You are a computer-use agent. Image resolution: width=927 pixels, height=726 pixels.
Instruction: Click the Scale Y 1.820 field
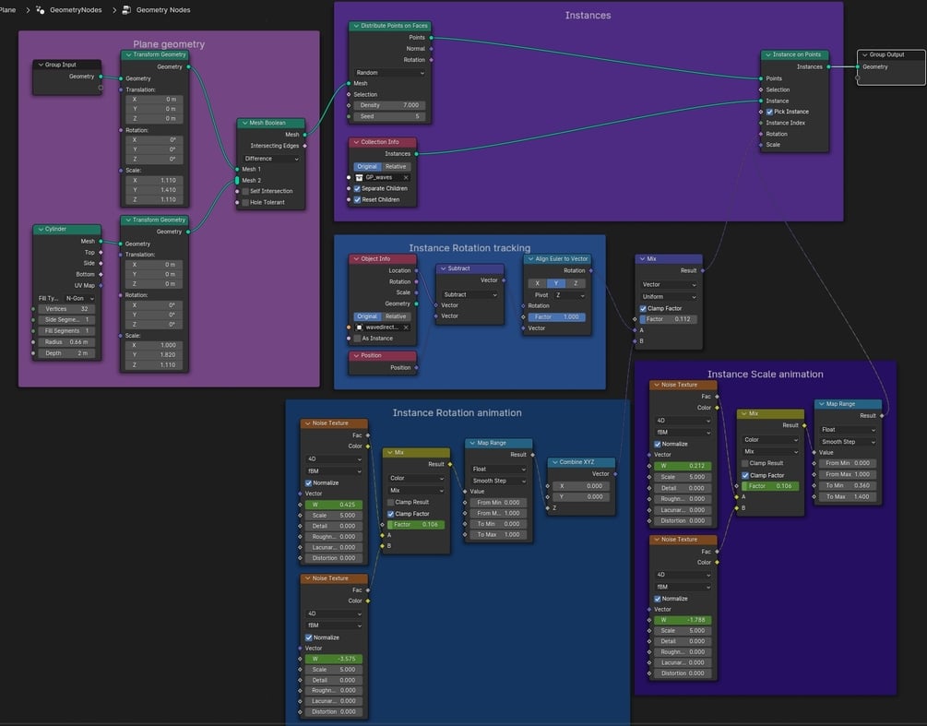[154, 355]
